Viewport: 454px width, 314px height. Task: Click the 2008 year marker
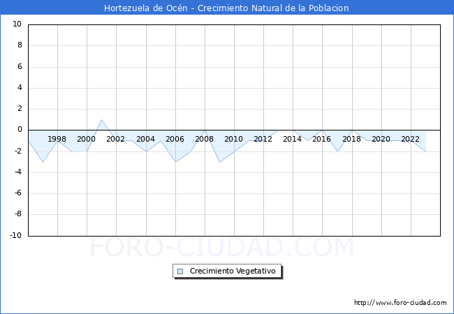point(205,139)
